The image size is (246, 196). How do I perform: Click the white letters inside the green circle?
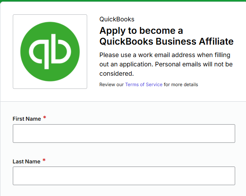tap(50, 52)
